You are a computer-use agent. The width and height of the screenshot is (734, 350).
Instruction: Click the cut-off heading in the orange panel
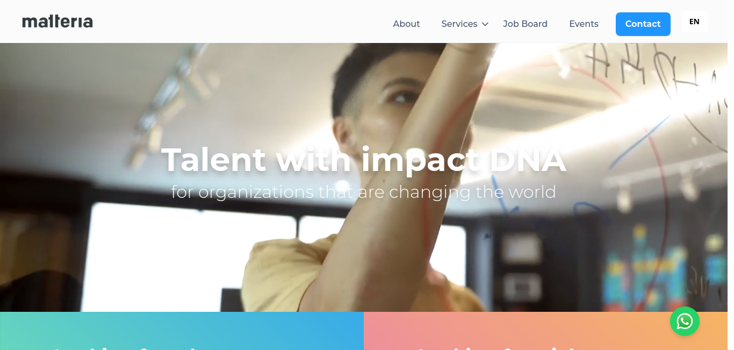494,347
